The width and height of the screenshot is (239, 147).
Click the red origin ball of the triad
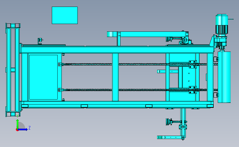[x=17, y=130]
